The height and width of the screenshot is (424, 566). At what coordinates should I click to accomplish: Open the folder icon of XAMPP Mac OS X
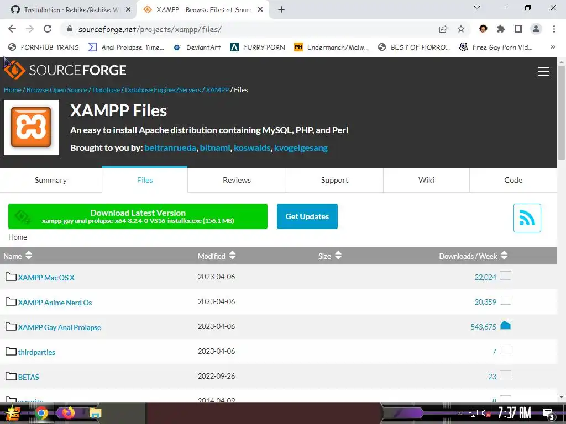[11, 277]
